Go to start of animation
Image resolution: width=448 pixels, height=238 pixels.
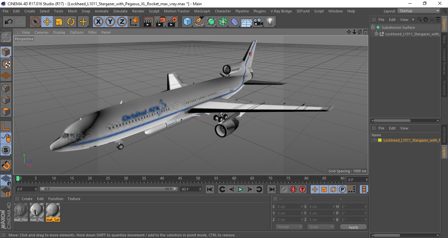[x=210, y=189]
